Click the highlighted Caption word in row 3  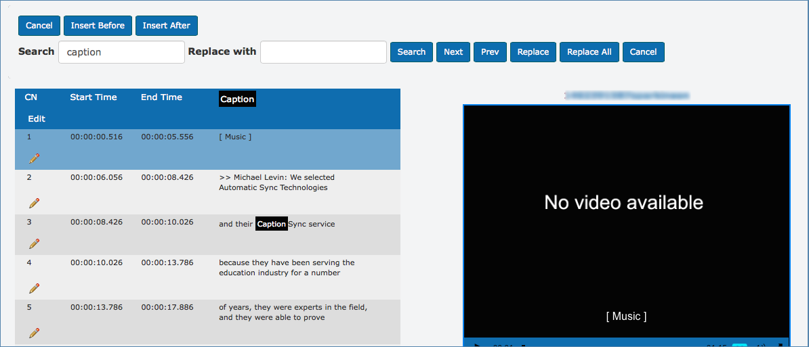272,224
